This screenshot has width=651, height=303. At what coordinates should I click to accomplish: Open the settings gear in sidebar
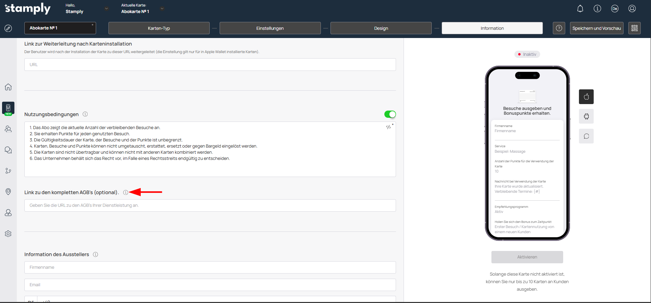pos(8,233)
